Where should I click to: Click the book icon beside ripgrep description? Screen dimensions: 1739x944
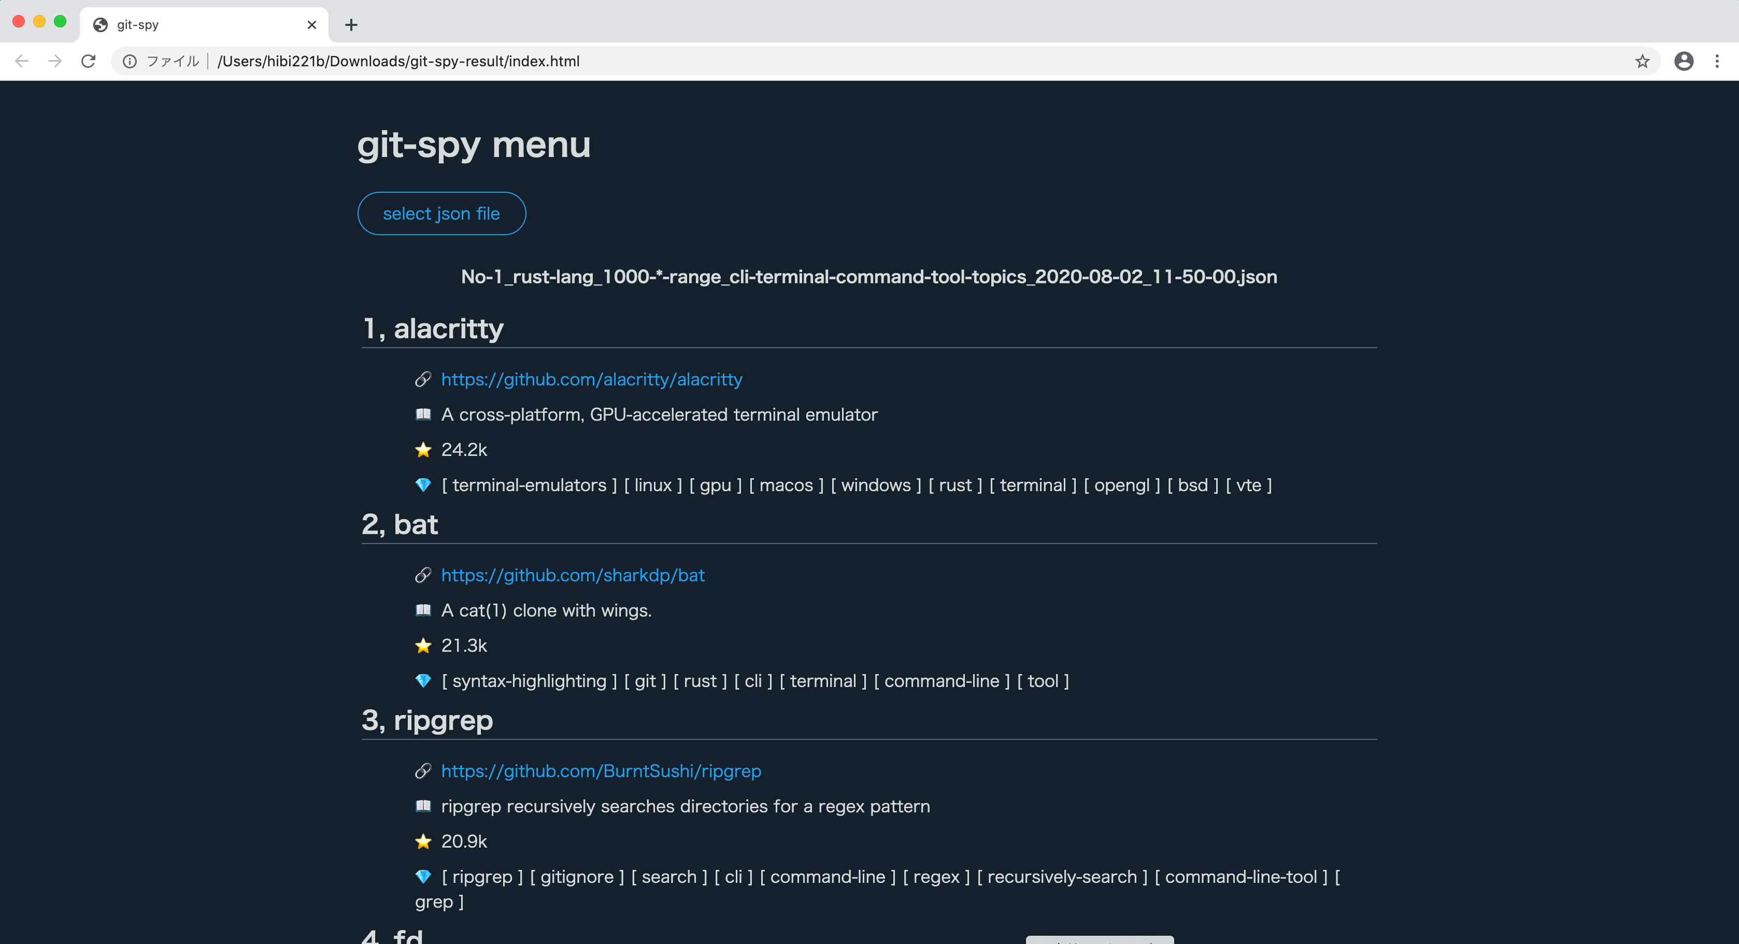tap(423, 806)
